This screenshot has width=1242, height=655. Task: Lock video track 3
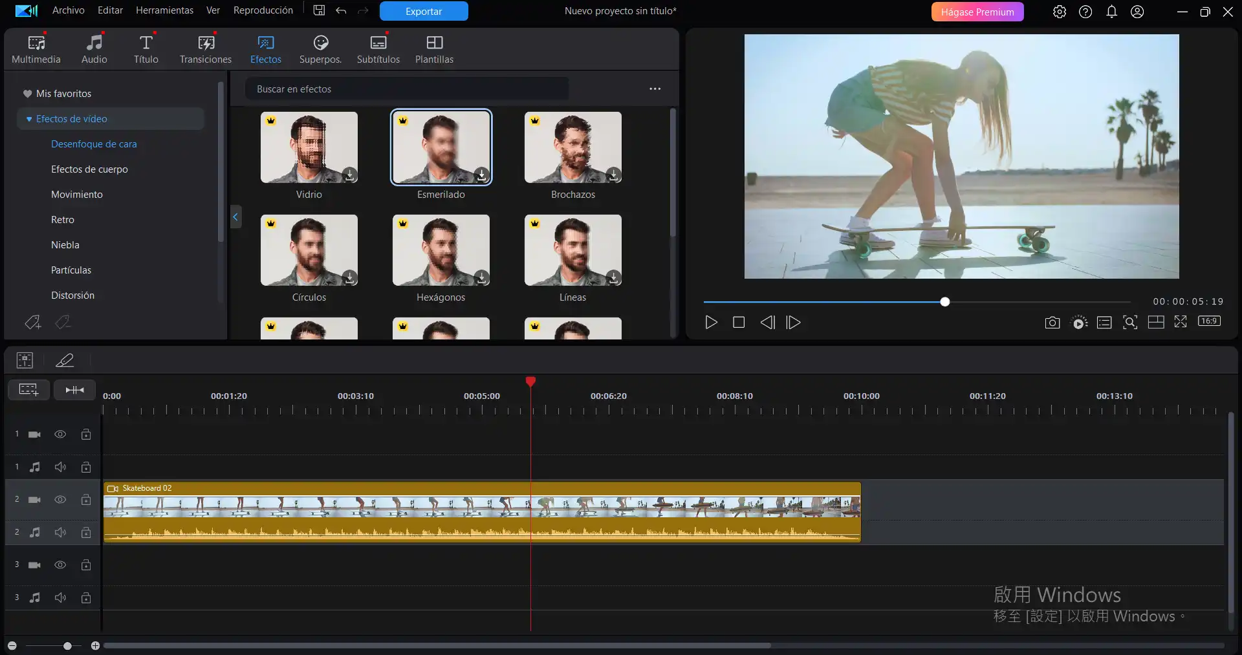tap(85, 565)
